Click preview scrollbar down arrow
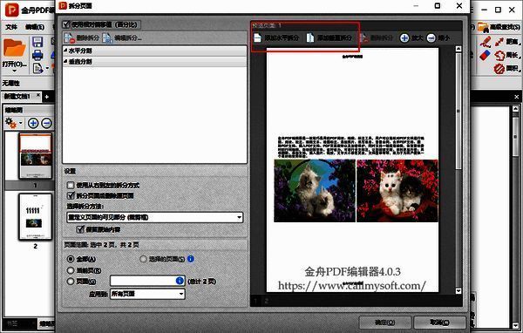The width and height of the screenshot is (523, 333). (x=458, y=291)
